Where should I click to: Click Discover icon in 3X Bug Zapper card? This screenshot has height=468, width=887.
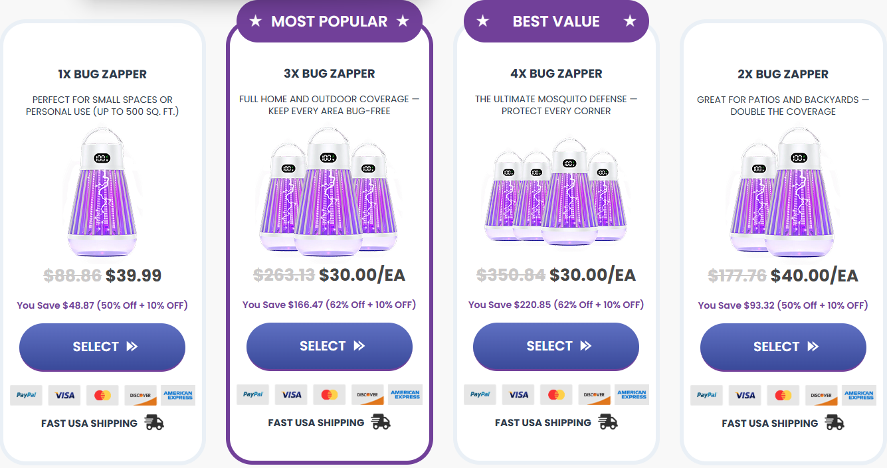(367, 395)
